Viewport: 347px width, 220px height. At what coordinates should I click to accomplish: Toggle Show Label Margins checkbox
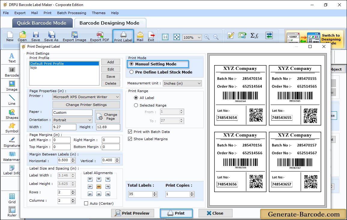pyautogui.click(x=130, y=139)
